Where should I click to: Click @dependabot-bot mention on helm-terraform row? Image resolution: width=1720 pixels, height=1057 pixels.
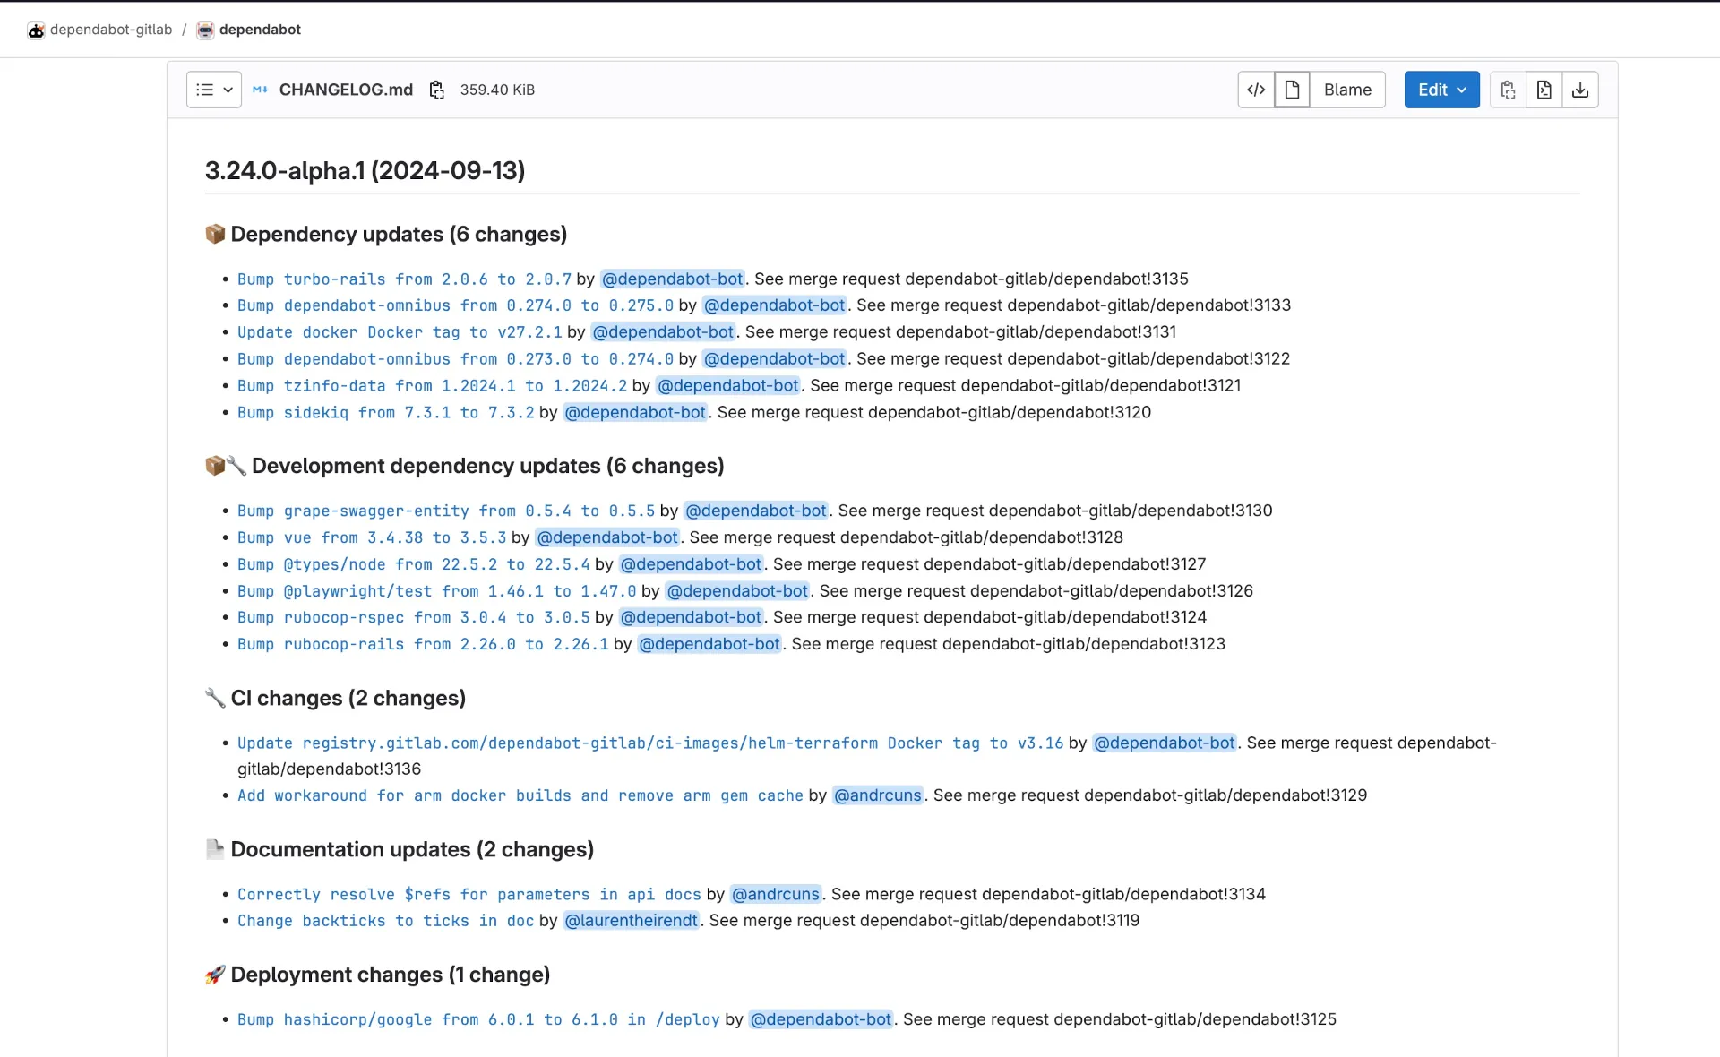click(x=1165, y=743)
